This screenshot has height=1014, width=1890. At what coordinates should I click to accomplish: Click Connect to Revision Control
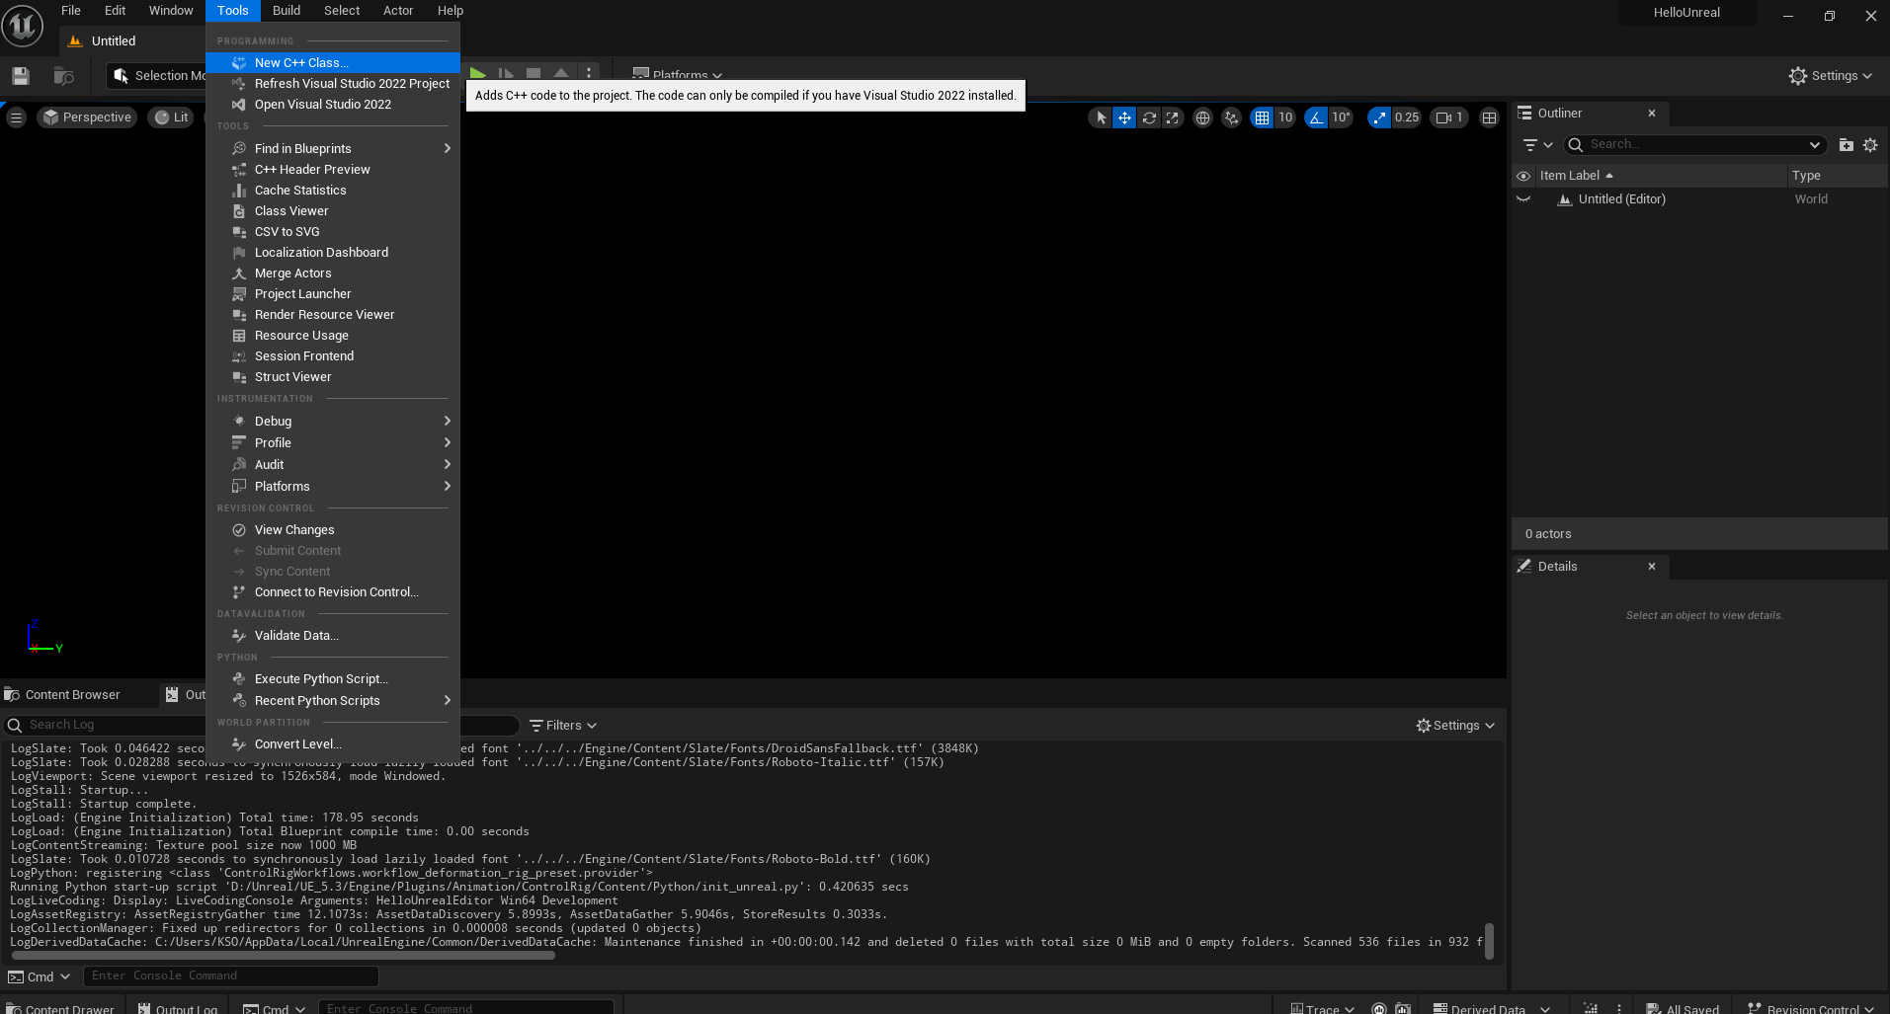pos(333,591)
